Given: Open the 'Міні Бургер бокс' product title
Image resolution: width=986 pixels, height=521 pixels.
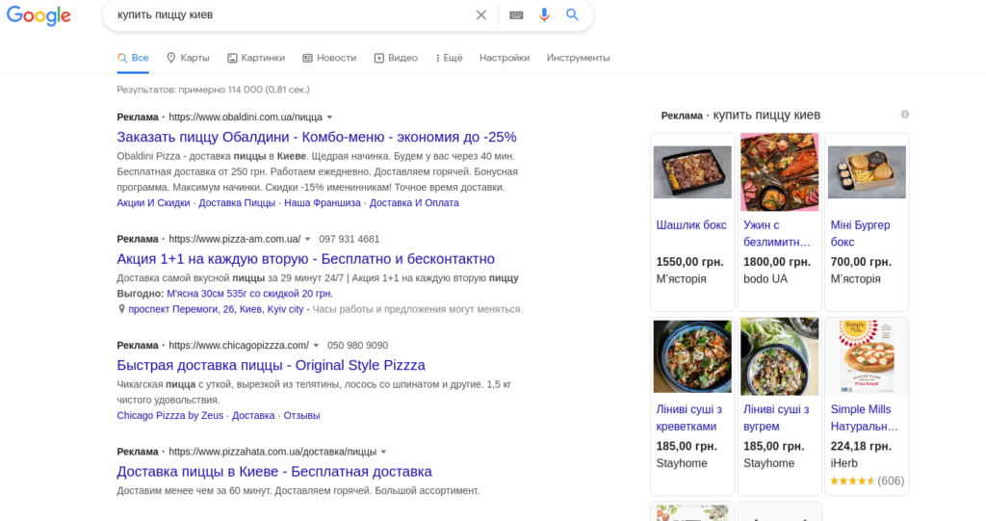Looking at the screenshot, I should [x=860, y=233].
